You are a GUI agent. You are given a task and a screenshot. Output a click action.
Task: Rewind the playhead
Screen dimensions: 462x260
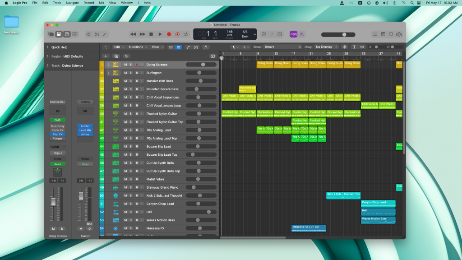(133, 34)
